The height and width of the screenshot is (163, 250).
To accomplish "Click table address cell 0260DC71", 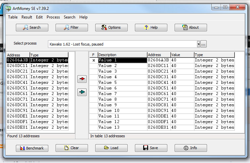I will click(x=159, y=100).
